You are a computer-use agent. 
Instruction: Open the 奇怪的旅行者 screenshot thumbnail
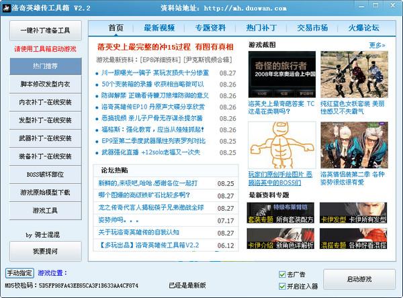(281, 74)
